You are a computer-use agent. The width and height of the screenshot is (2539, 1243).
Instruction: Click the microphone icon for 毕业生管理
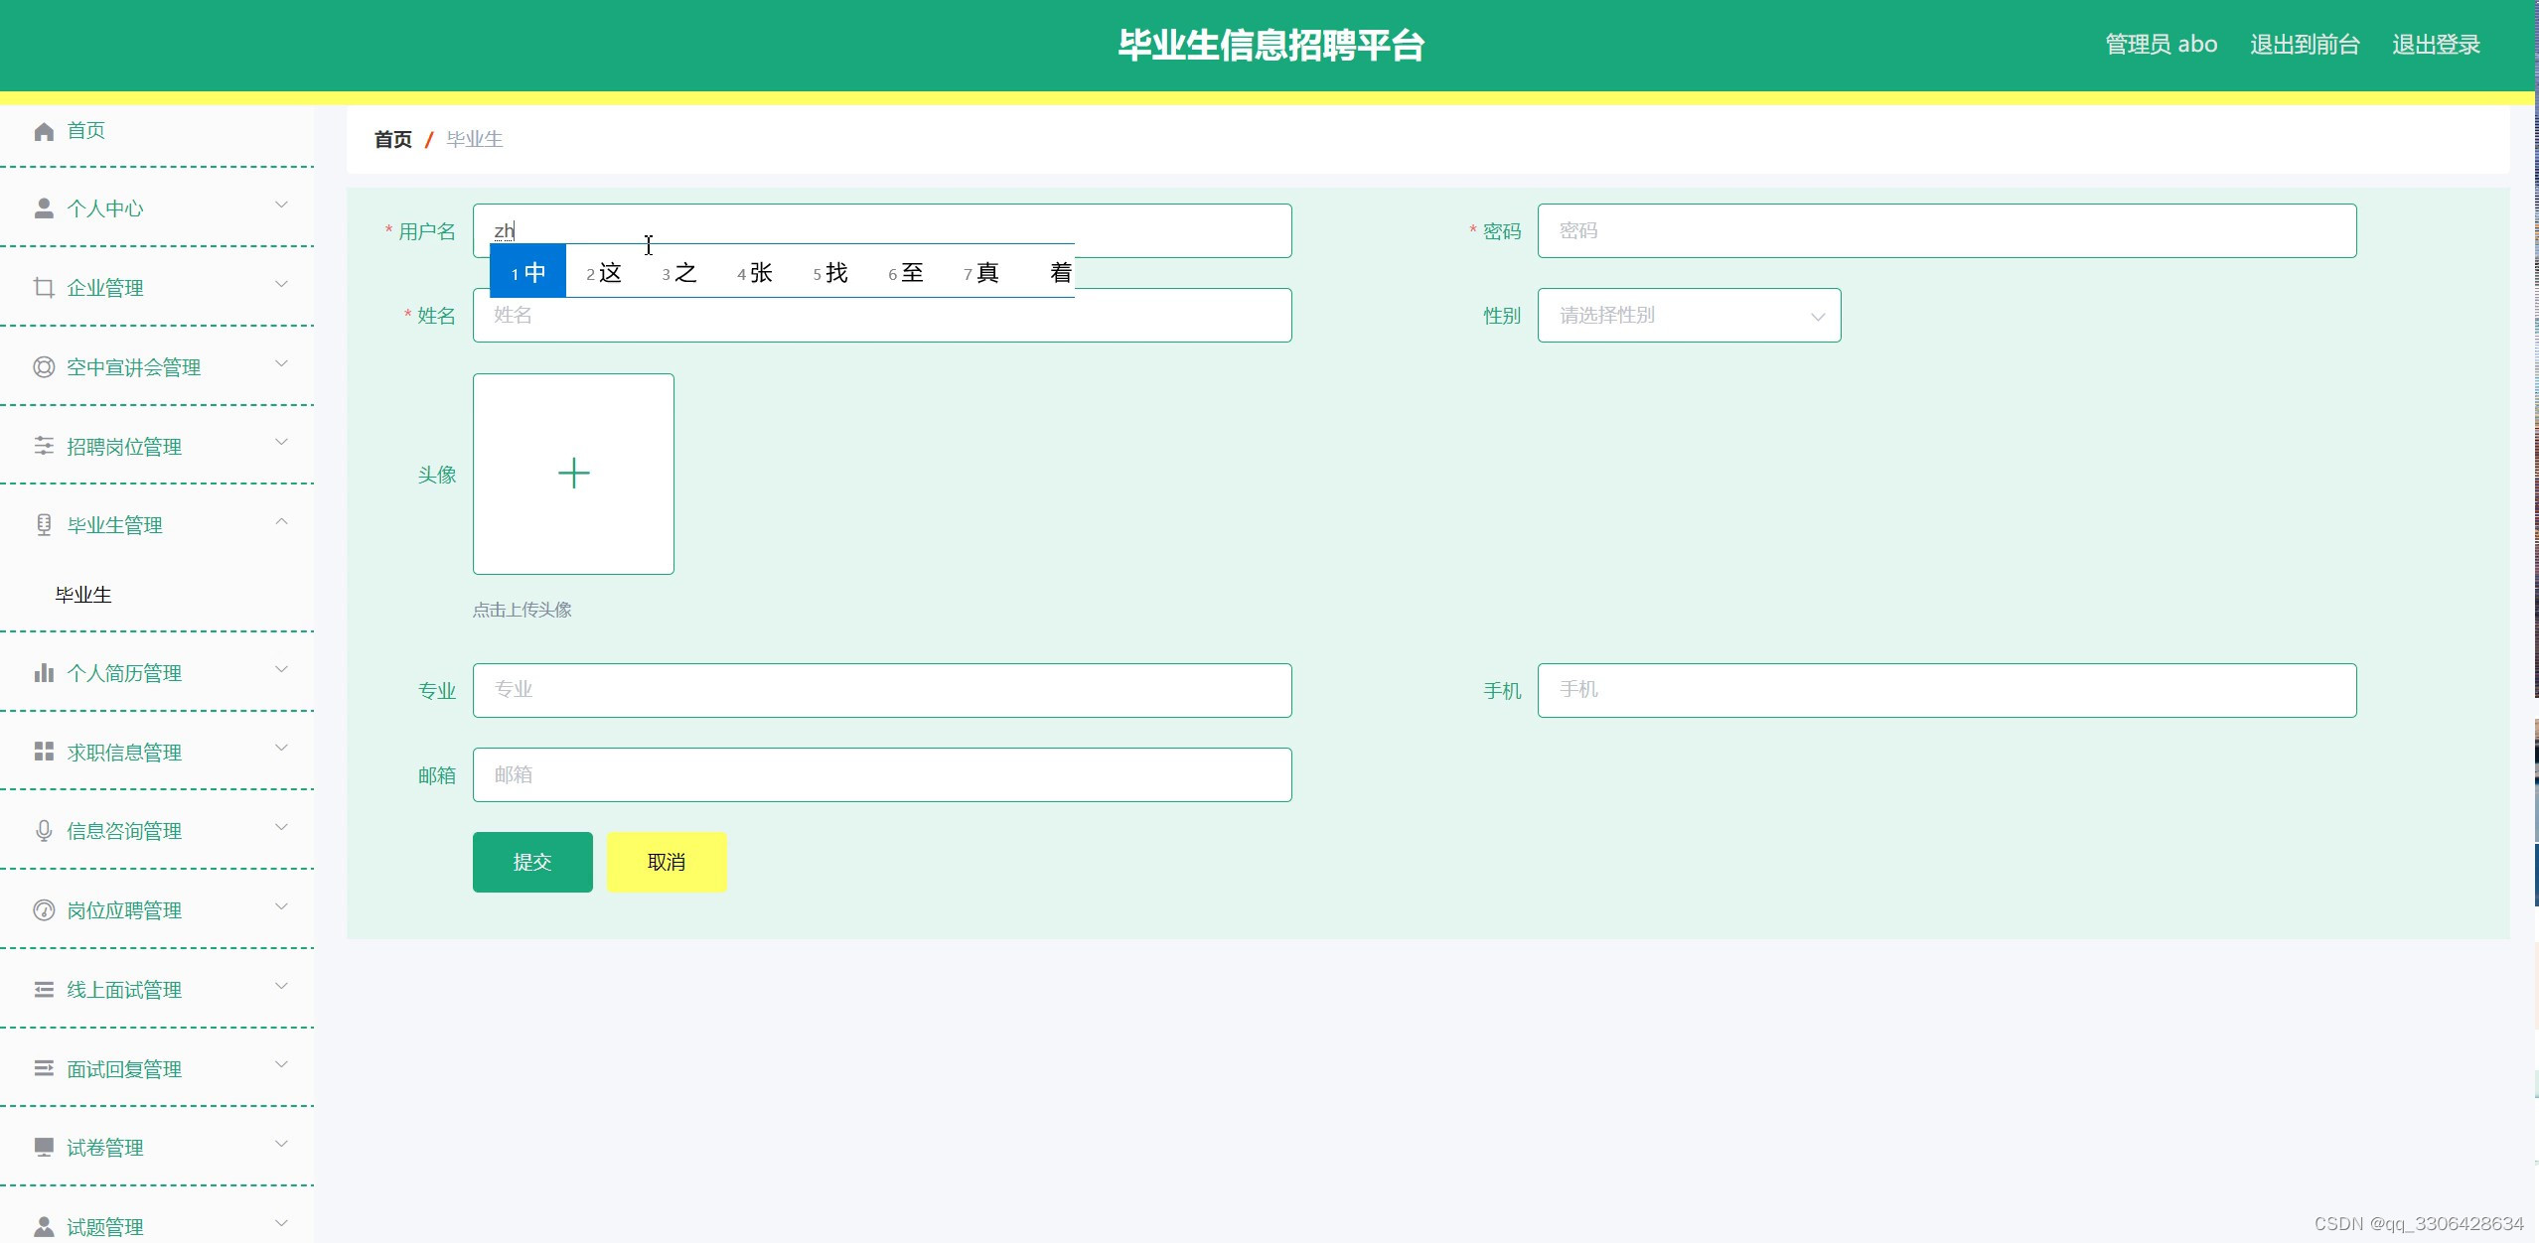tap(44, 525)
